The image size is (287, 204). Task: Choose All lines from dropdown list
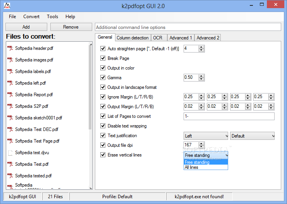tap(206, 167)
